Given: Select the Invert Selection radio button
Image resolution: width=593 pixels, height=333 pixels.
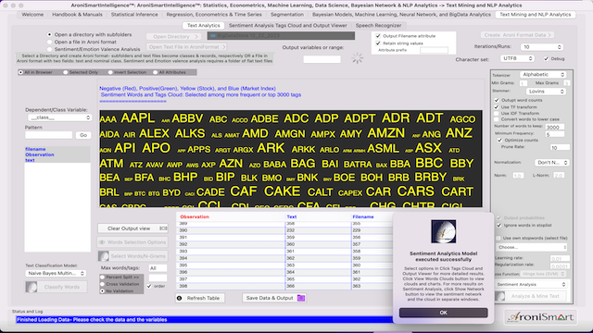Looking at the screenshot, I should pyautogui.click(x=110, y=72).
